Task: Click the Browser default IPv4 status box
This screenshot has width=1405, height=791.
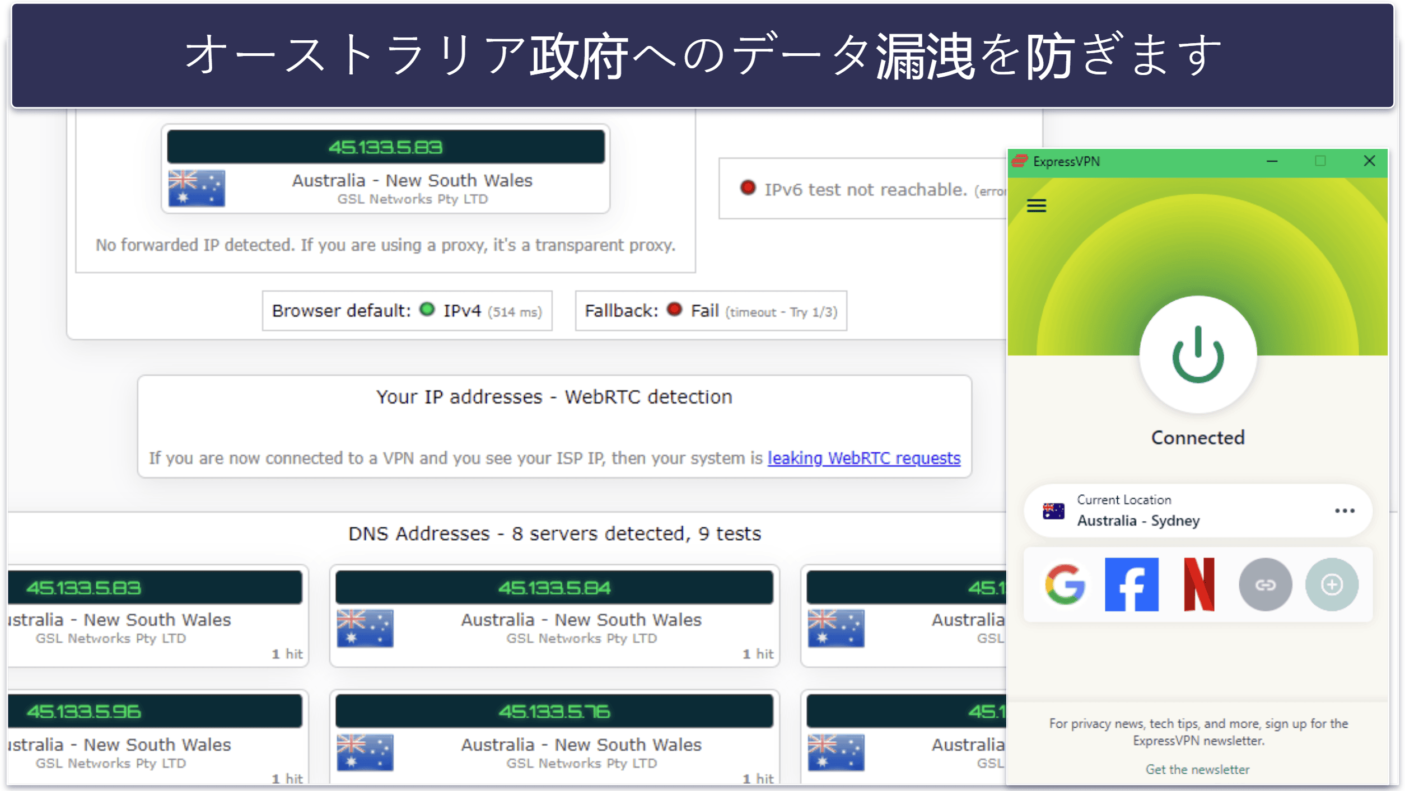Action: [407, 311]
